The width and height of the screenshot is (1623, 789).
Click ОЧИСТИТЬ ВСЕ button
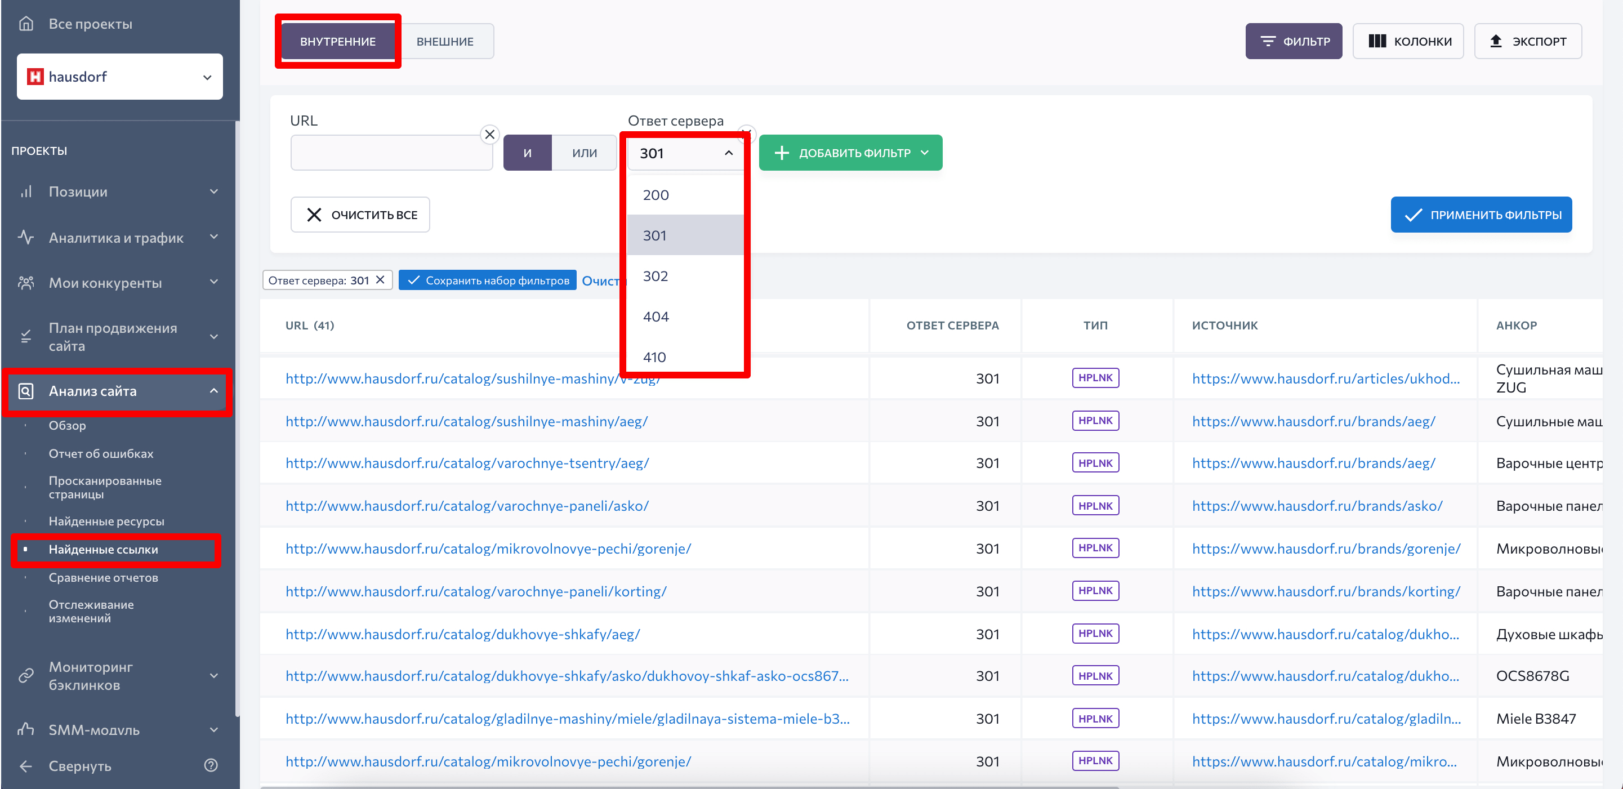click(360, 215)
